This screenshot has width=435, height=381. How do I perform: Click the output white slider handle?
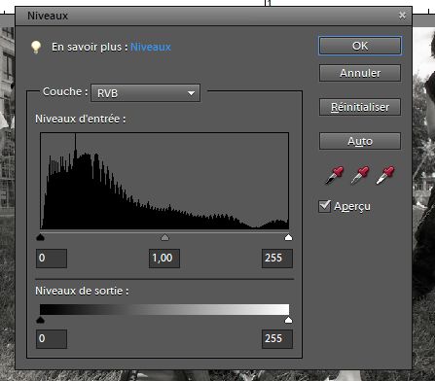288,320
